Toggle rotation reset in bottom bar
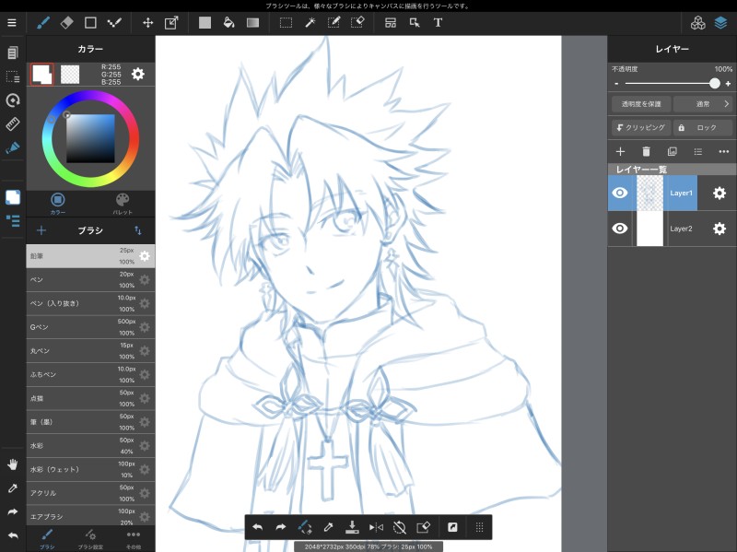Screen dimensions: 737x552 click(x=399, y=527)
